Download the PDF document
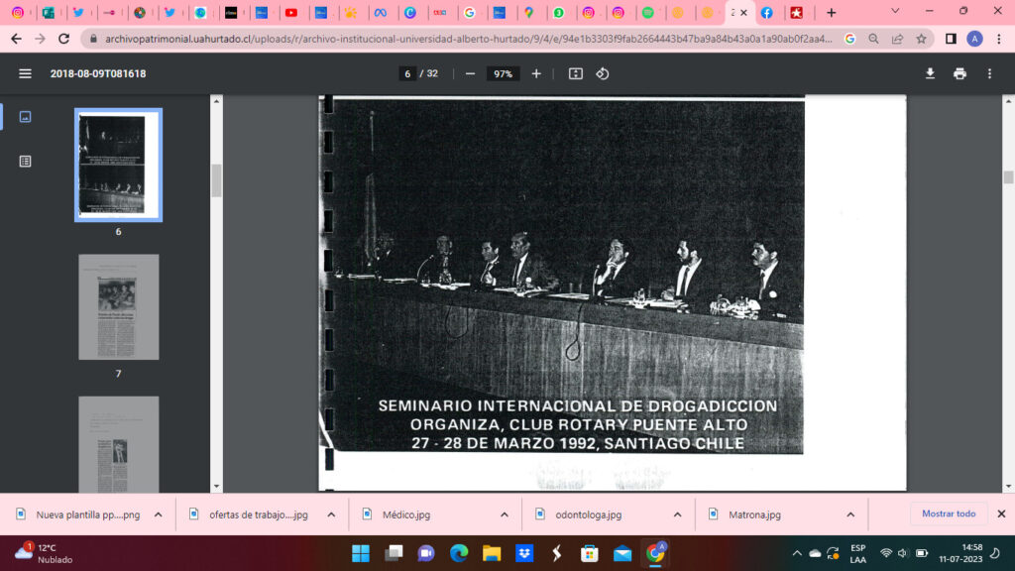 pos(930,73)
